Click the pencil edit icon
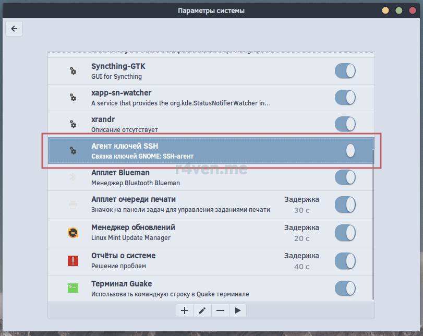The height and width of the screenshot is (336, 423). coord(202,310)
